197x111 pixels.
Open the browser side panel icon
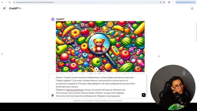coord(169,2)
